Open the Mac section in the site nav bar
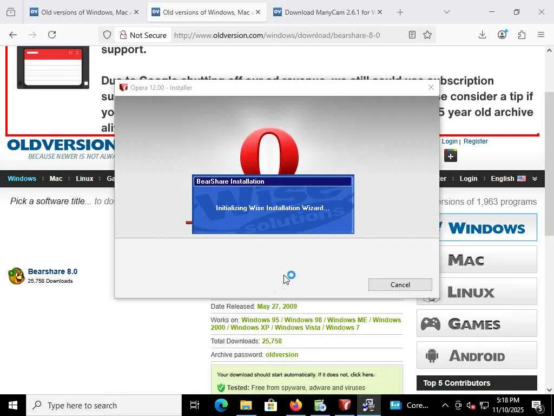 tap(56, 179)
